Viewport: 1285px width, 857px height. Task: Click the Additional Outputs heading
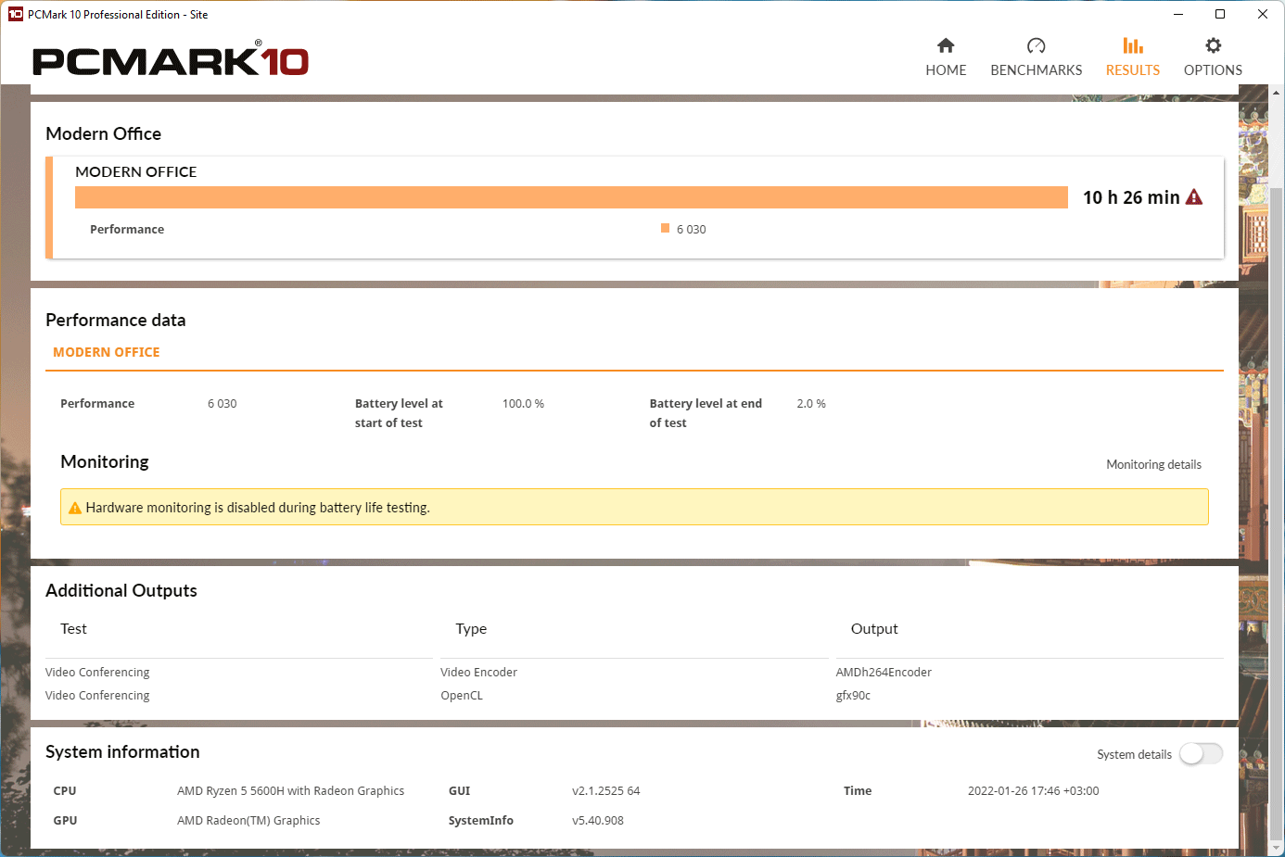click(121, 590)
